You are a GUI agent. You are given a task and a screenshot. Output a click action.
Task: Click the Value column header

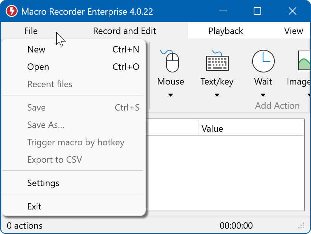tap(212, 129)
